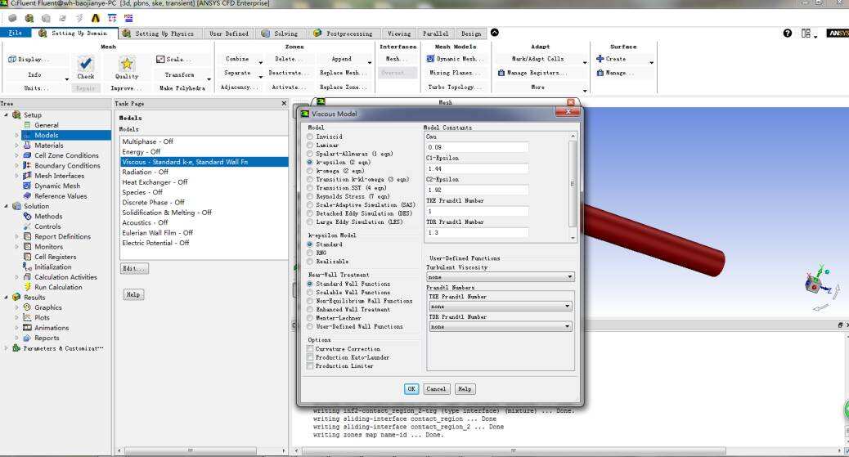Open the mesh Quality star icon

127,64
